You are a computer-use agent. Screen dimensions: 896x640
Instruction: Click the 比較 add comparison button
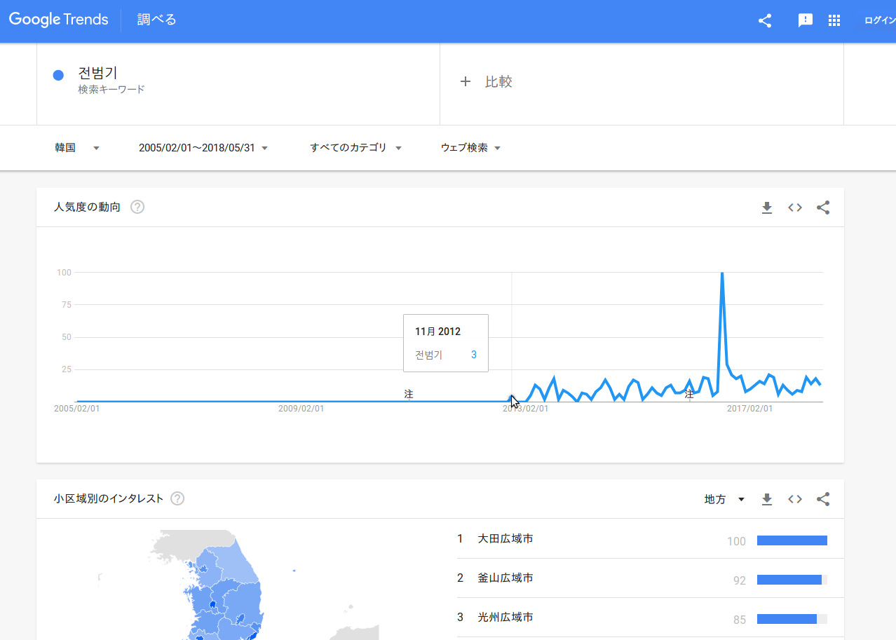coord(487,82)
